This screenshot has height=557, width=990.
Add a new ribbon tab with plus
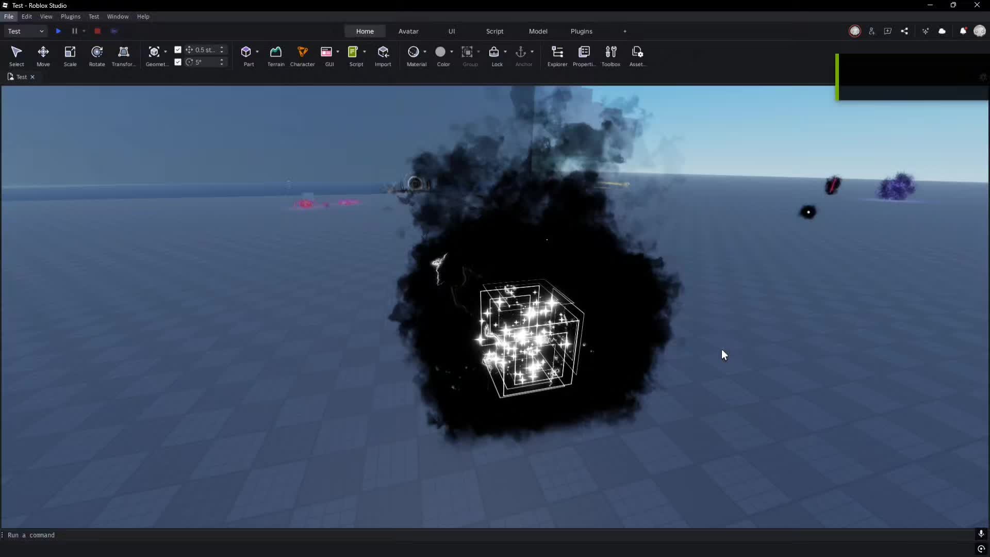pyautogui.click(x=625, y=31)
